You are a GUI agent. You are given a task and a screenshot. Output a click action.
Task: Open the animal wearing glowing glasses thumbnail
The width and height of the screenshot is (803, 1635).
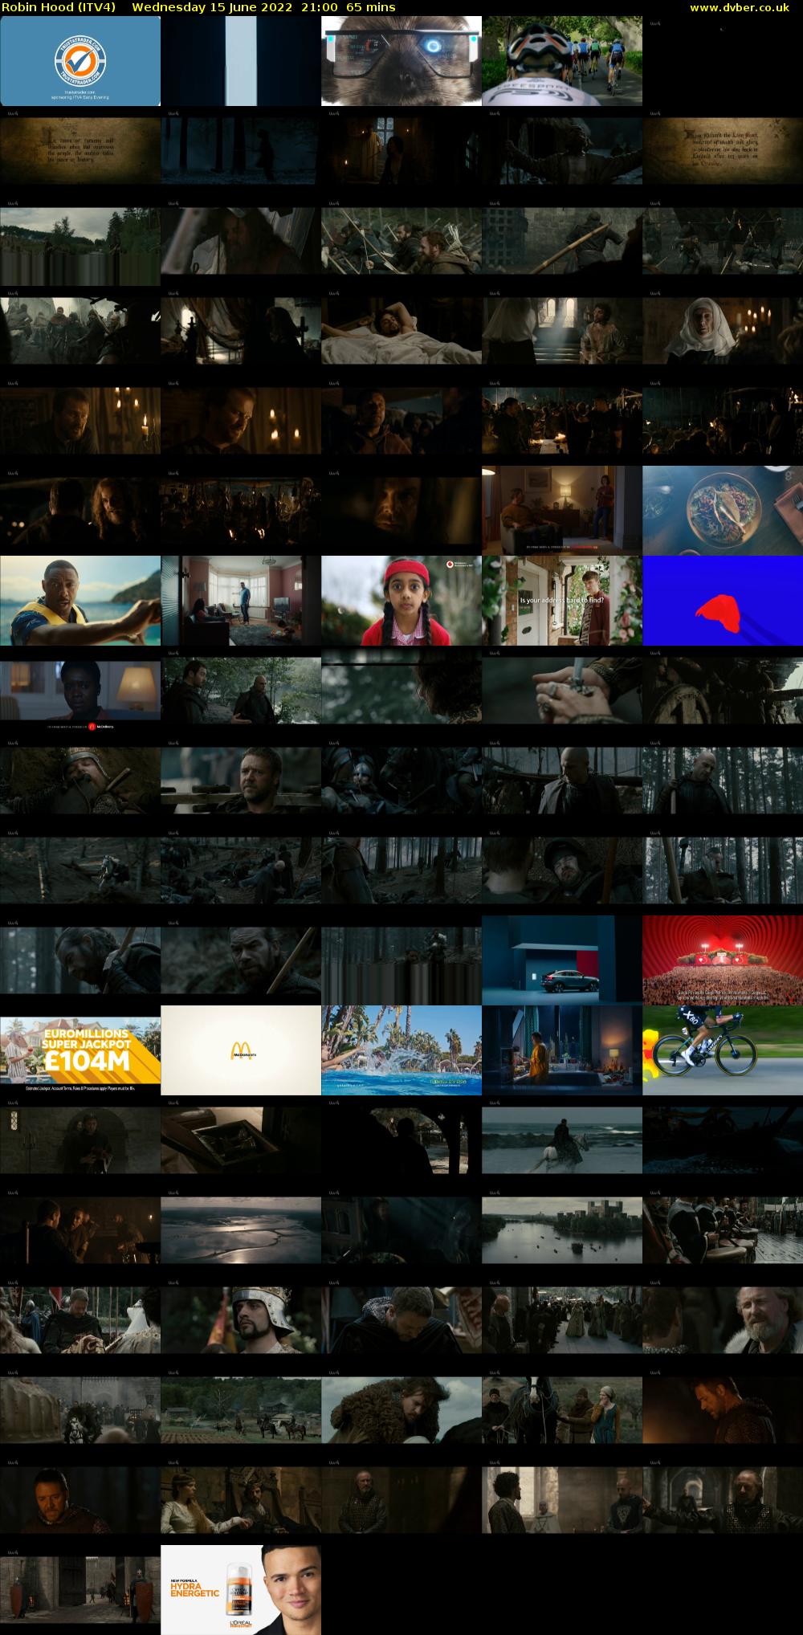(x=401, y=61)
